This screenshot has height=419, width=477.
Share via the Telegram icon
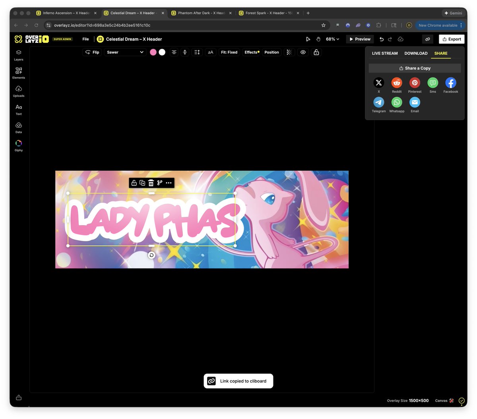379,102
